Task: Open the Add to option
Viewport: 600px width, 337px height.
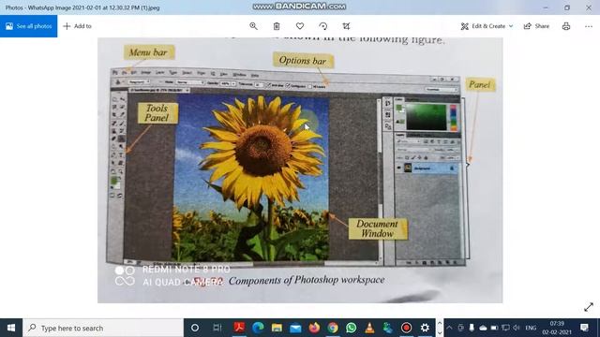Action: pyautogui.click(x=77, y=26)
